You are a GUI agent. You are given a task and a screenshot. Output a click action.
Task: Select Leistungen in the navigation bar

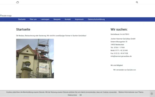(45, 19)
